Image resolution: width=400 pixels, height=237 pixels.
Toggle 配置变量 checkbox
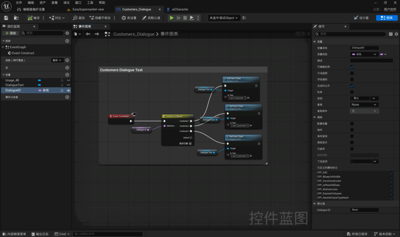tap(352, 124)
